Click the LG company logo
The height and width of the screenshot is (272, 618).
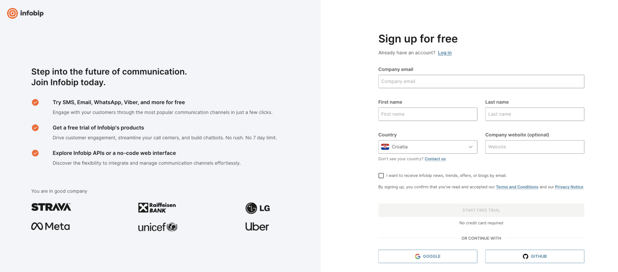click(257, 208)
